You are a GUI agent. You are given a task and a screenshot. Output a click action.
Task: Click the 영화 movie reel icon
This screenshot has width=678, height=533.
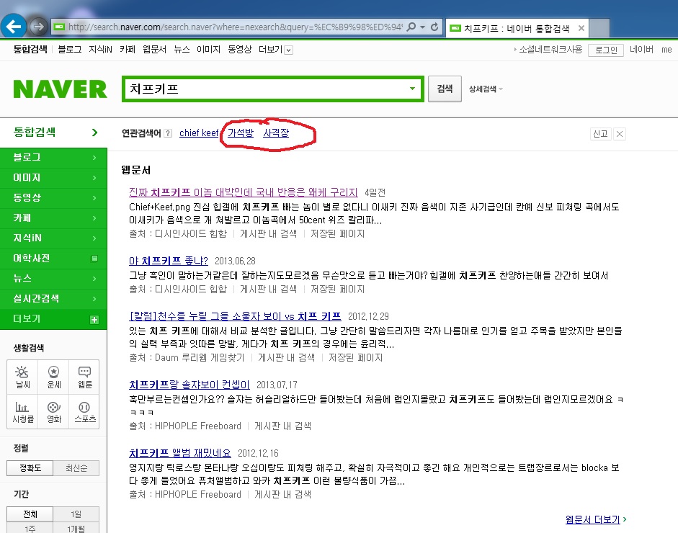54,412
